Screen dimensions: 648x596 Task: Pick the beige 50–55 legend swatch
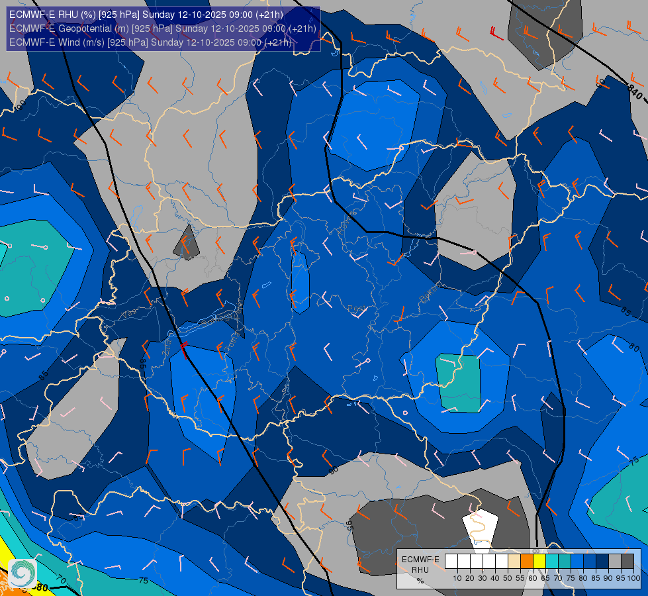coord(514,562)
